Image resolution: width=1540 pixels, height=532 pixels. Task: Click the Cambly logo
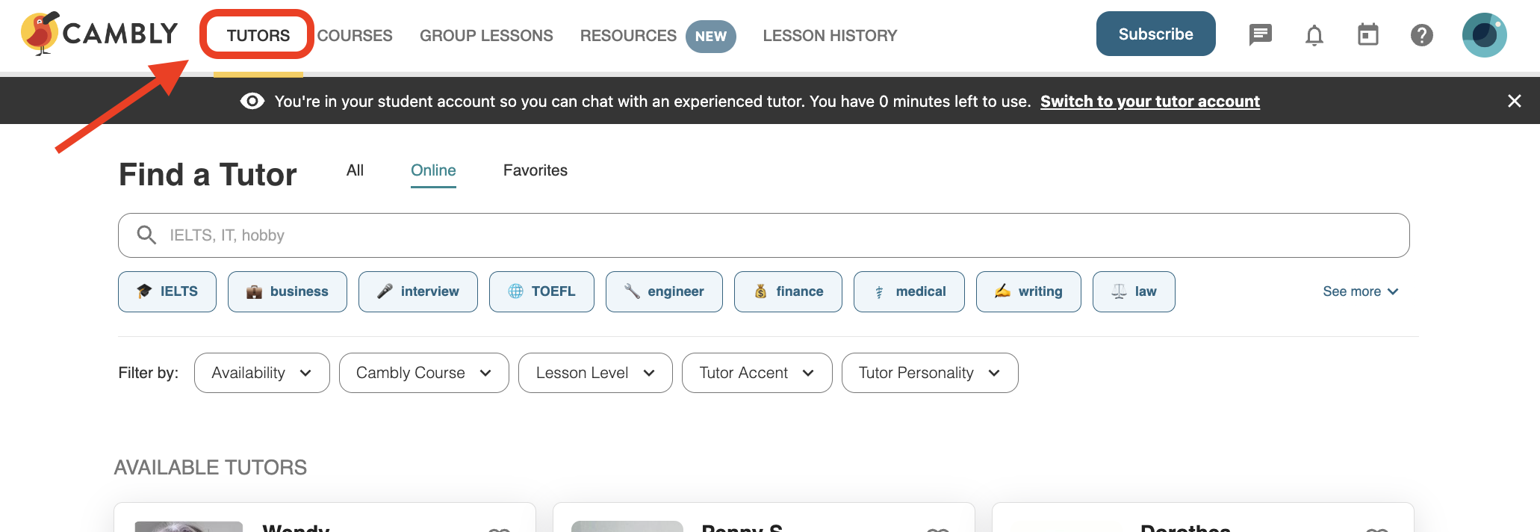tap(99, 34)
